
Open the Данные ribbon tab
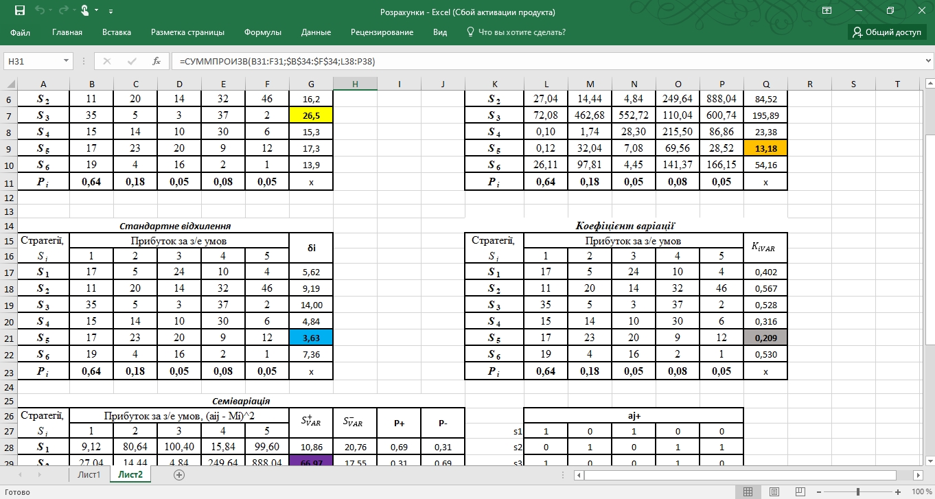pyautogui.click(x=316, y=32)
